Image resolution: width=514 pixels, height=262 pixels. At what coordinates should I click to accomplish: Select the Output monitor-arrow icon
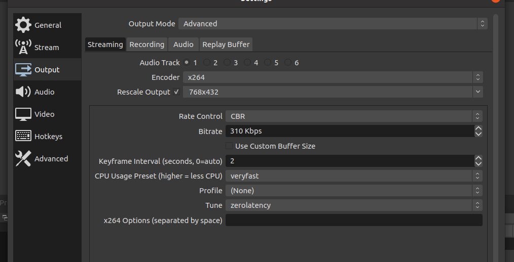tap(23, 69)
